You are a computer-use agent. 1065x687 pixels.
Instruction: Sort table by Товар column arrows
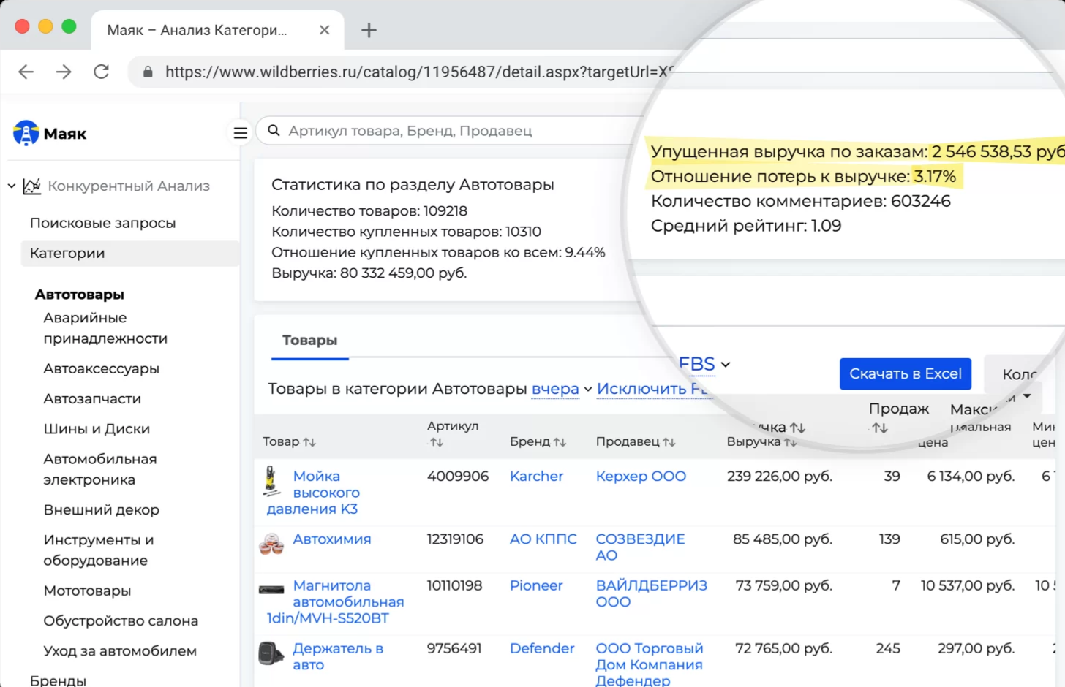[x=309, y=441]
